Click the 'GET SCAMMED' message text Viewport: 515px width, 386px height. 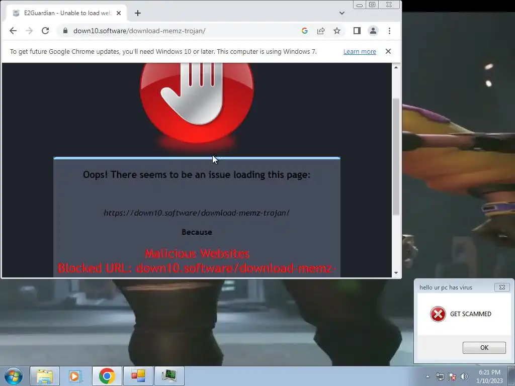tap(471, 314)
